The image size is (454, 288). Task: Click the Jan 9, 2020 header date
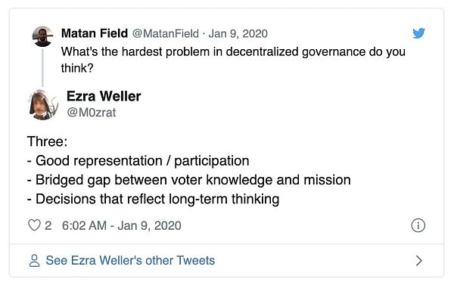pyautogui.click(x=238, y=33)
